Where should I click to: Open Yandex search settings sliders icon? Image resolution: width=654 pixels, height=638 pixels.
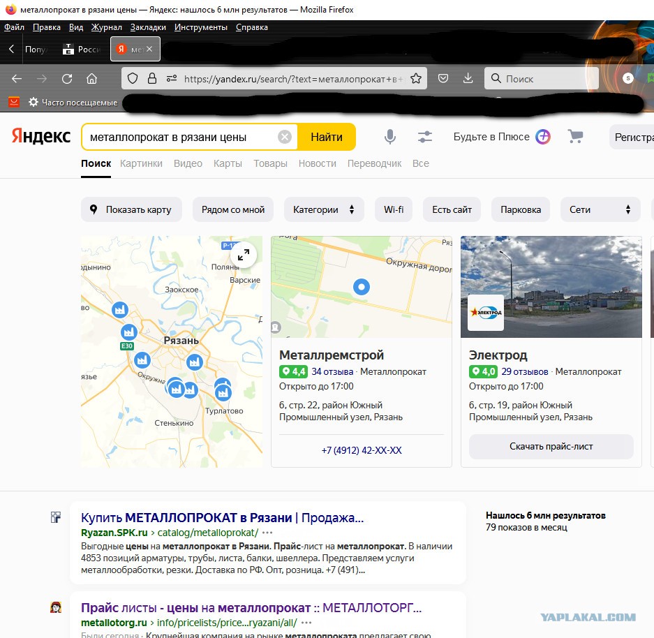[425, 137]
